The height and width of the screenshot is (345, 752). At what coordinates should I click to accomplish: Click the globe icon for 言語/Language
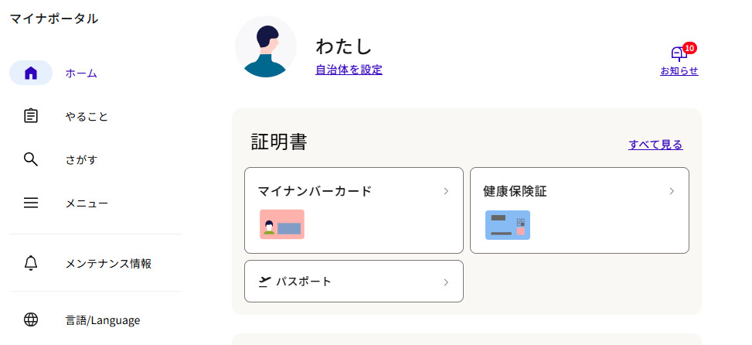(31, 319)
